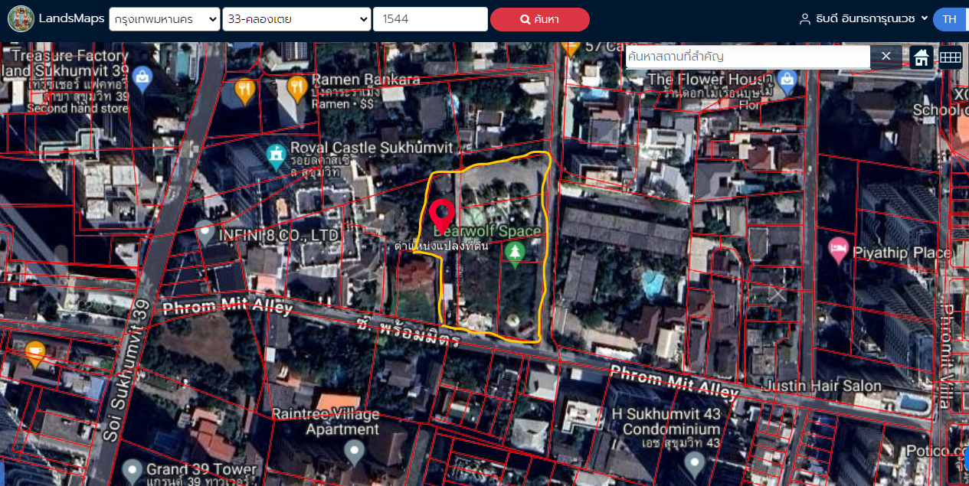
Task: Select the Ramen Bankara restaurant marker
Action: pyautogui.click(x=297, y=90)
